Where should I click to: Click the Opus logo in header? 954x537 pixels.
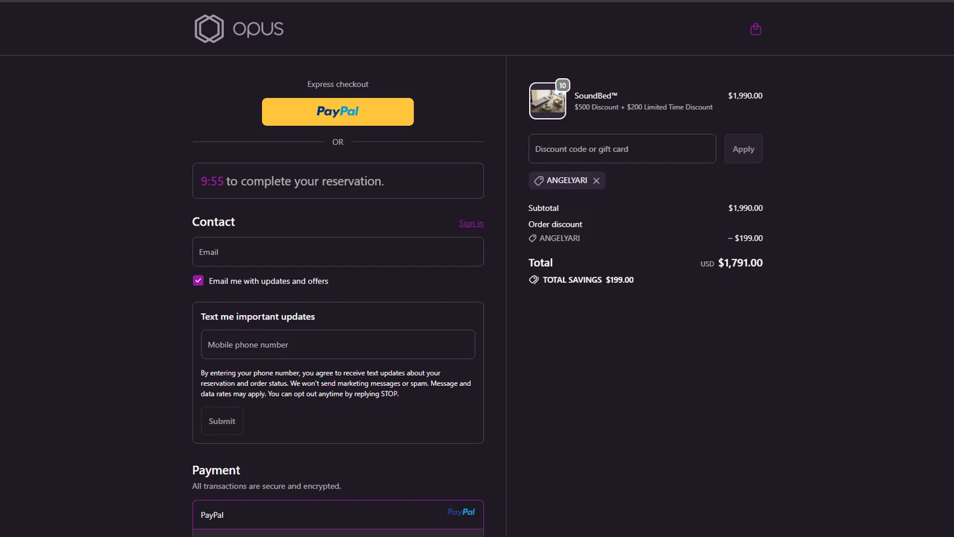239,29
